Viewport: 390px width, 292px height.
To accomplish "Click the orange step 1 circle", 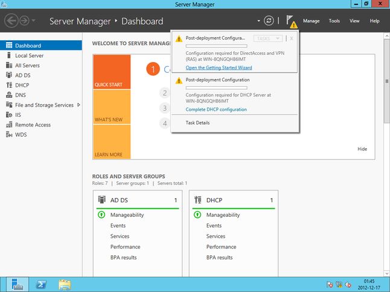I will pyautogui.click(x=153, y=69).
